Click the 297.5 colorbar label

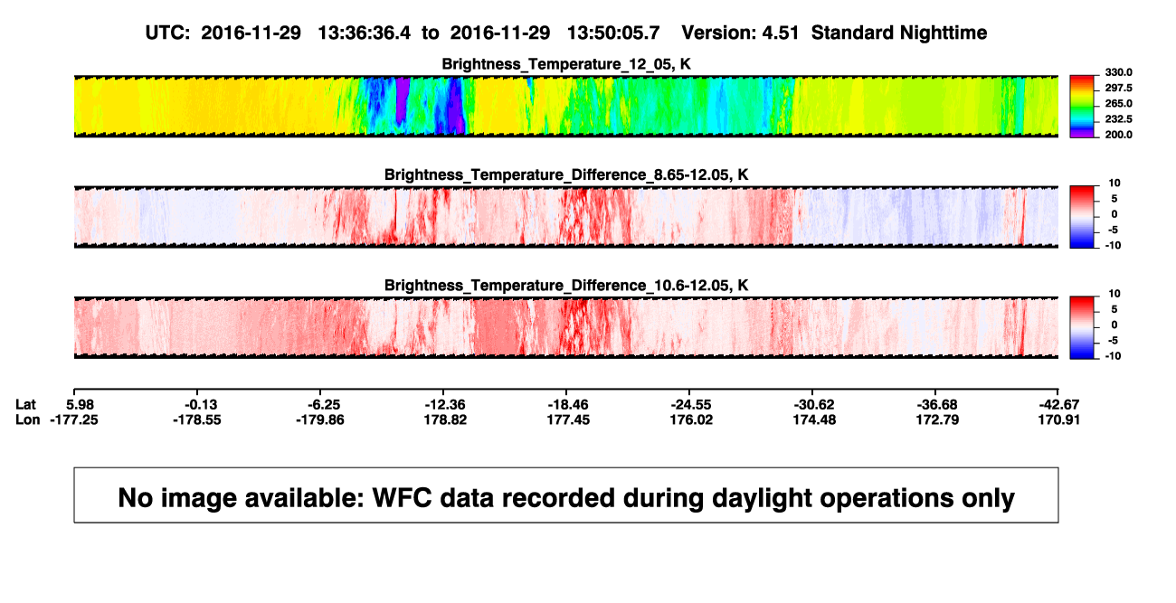pyautogui.click(x=1117, y=89)
